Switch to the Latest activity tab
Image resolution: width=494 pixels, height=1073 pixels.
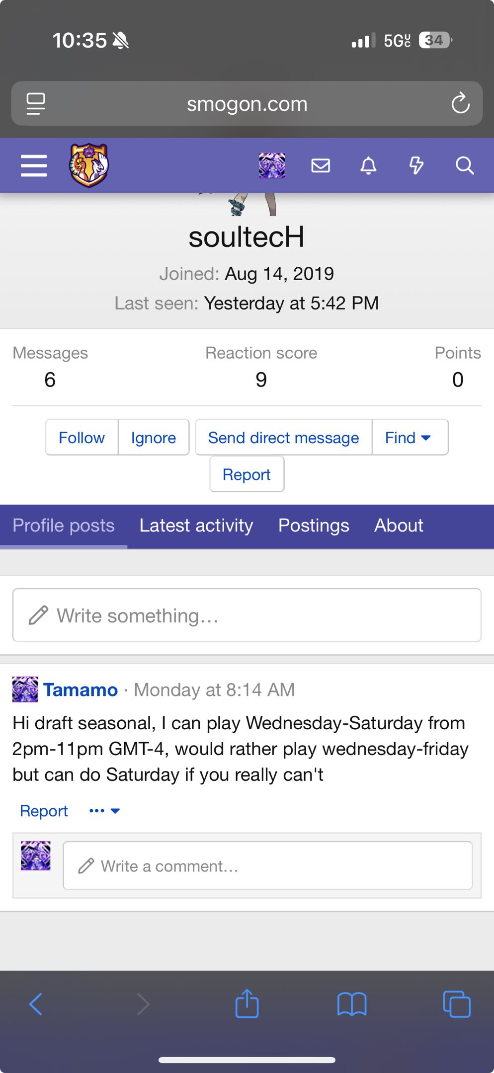[196, 526]
